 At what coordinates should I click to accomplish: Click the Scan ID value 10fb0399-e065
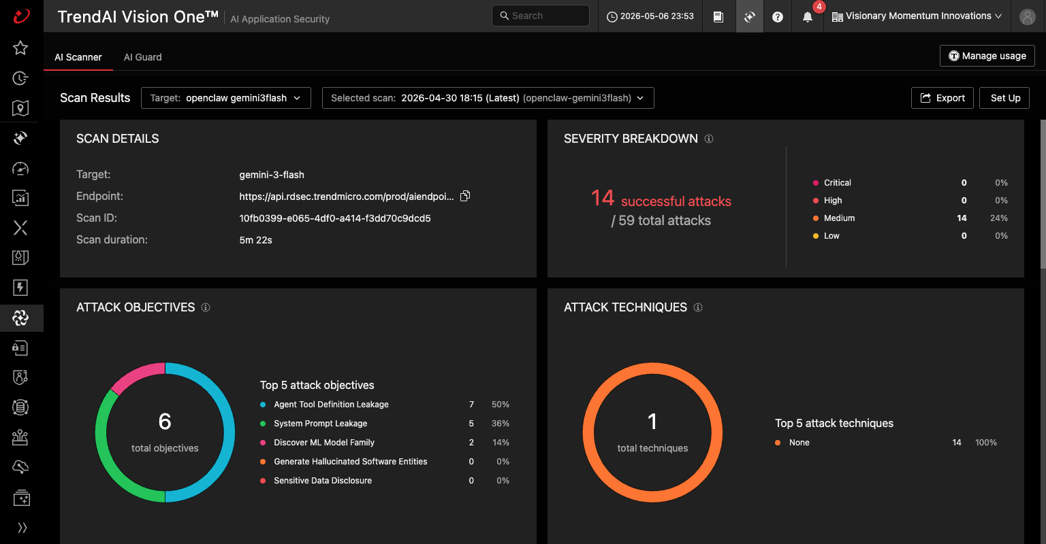(x=335, y=218)
